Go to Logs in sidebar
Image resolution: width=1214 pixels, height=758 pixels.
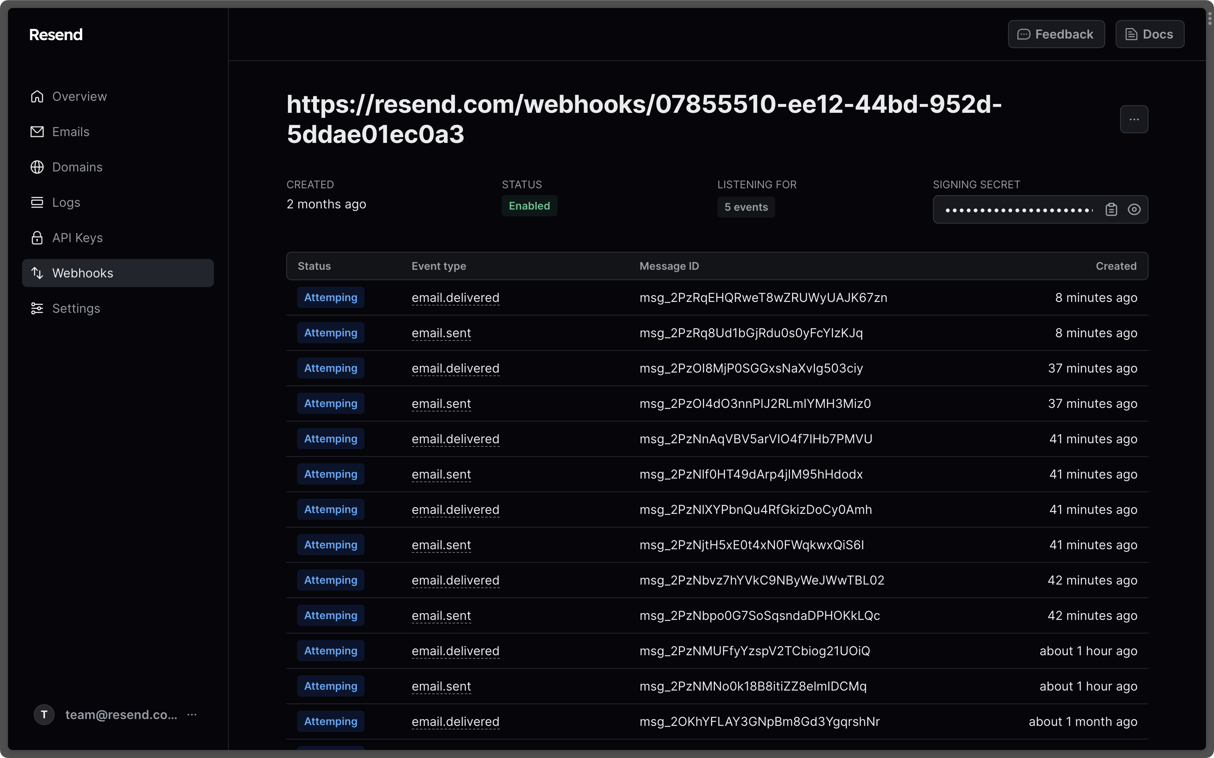(x=66, y=202)
